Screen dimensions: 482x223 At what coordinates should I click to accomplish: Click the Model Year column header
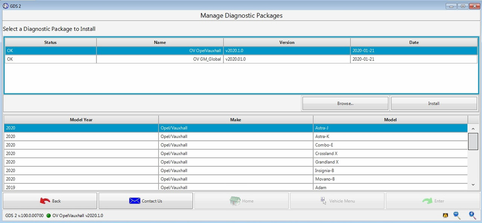click(81, 119)
